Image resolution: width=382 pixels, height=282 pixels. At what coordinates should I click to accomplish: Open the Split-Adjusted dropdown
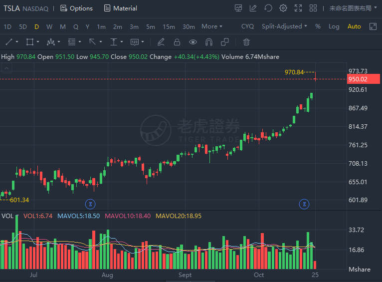click(284, 26)
